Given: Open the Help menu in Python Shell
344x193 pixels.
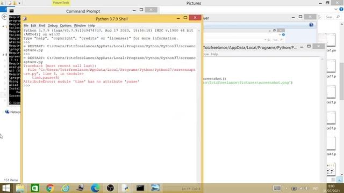Looking at the screenshot, I should (91, 26).
